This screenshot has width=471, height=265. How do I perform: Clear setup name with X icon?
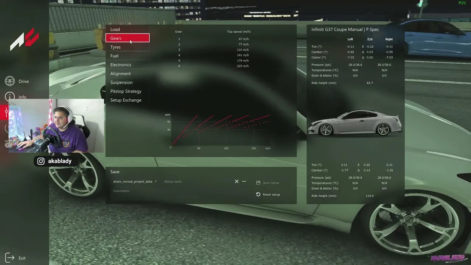tap(237, 181)
